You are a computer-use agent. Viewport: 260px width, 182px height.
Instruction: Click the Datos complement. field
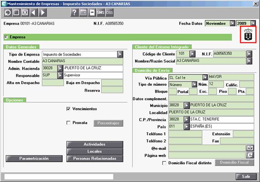pos(211,98)
